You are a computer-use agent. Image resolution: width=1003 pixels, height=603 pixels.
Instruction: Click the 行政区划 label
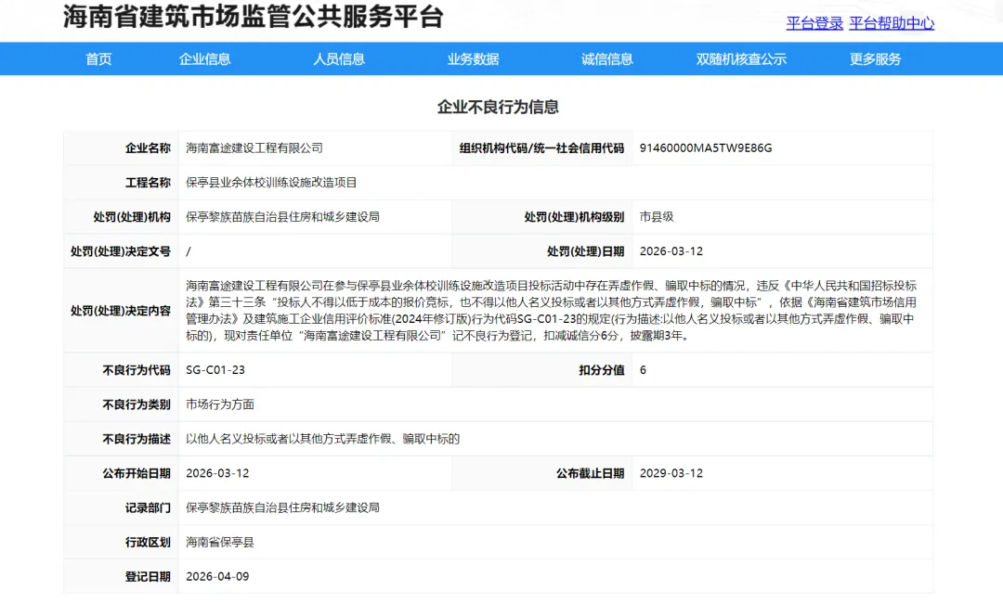click(x=148, y=543)
